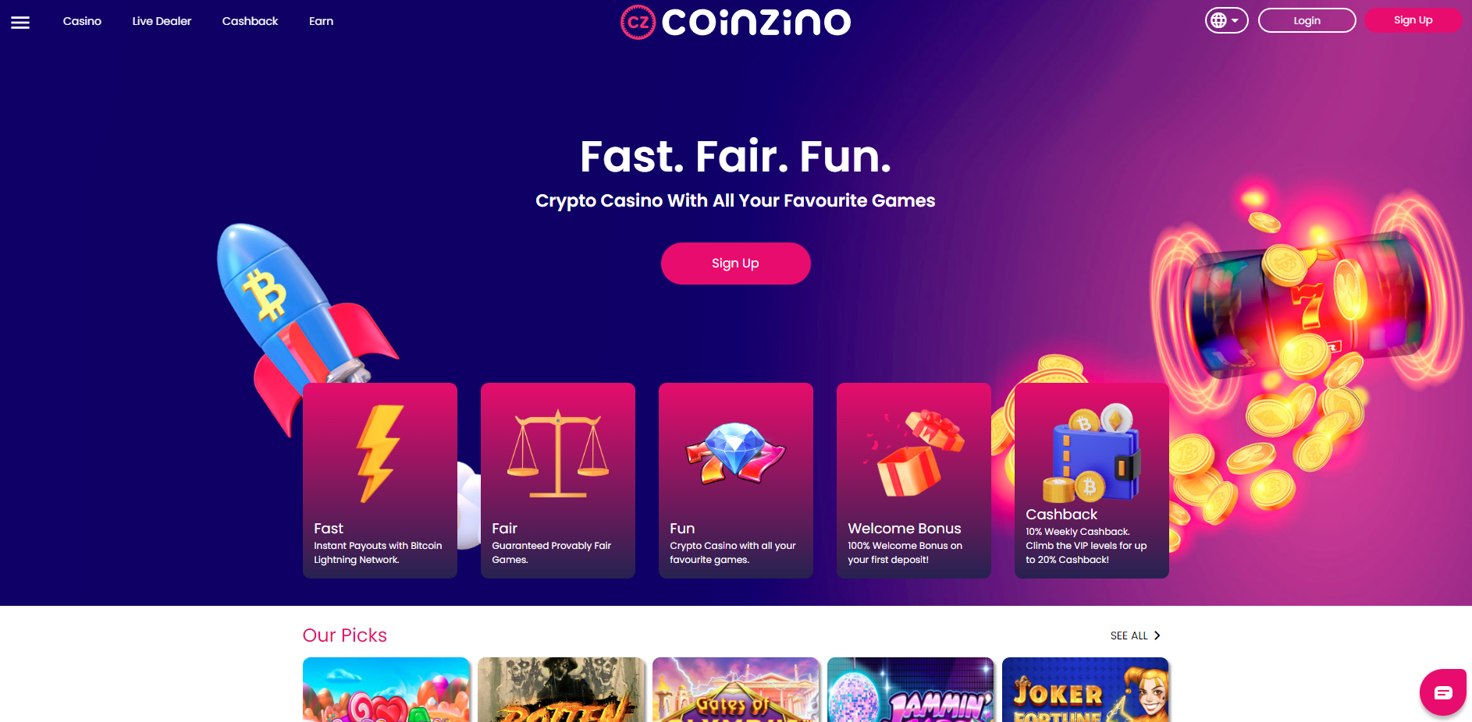Click the large center Sign Up button
The width and height of the screenshot is (1472, 722).
pos(735,264)
